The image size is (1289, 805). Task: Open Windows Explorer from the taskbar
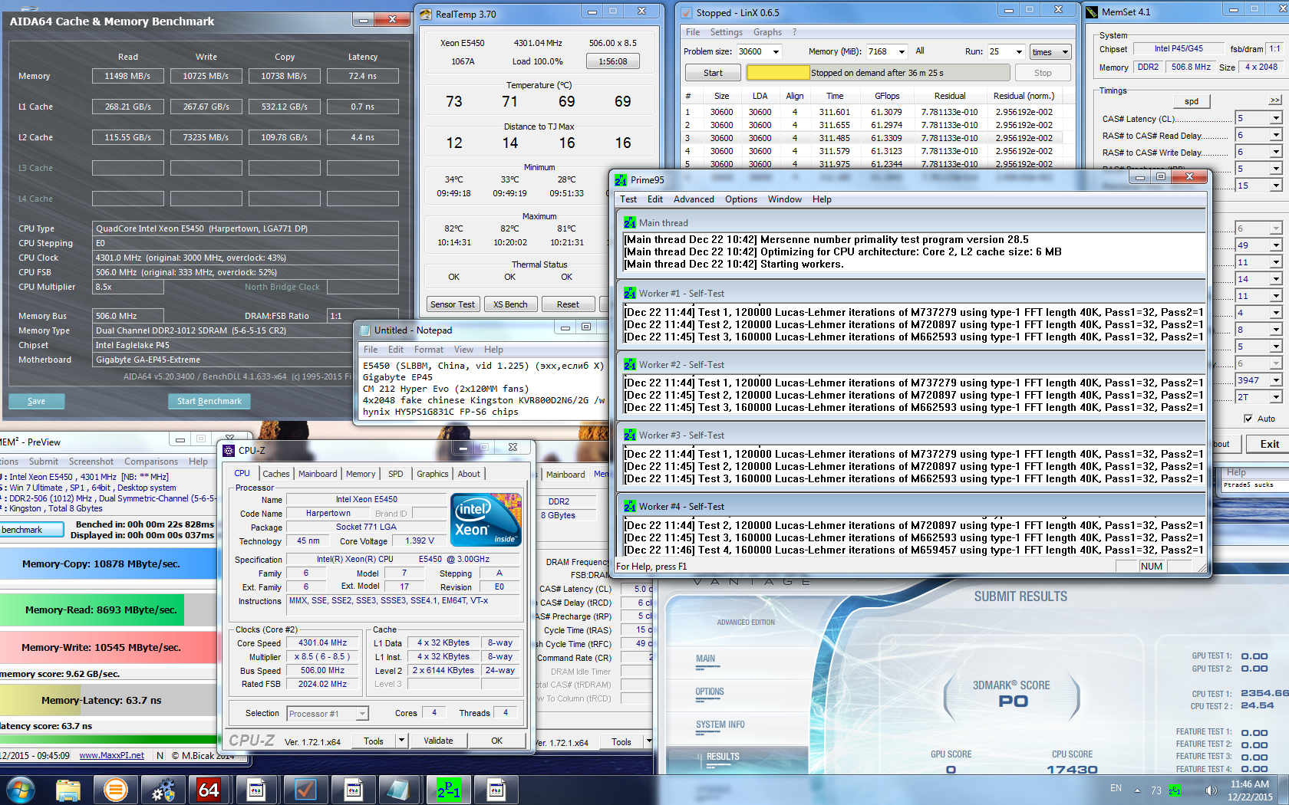click(x=68, y=789)
